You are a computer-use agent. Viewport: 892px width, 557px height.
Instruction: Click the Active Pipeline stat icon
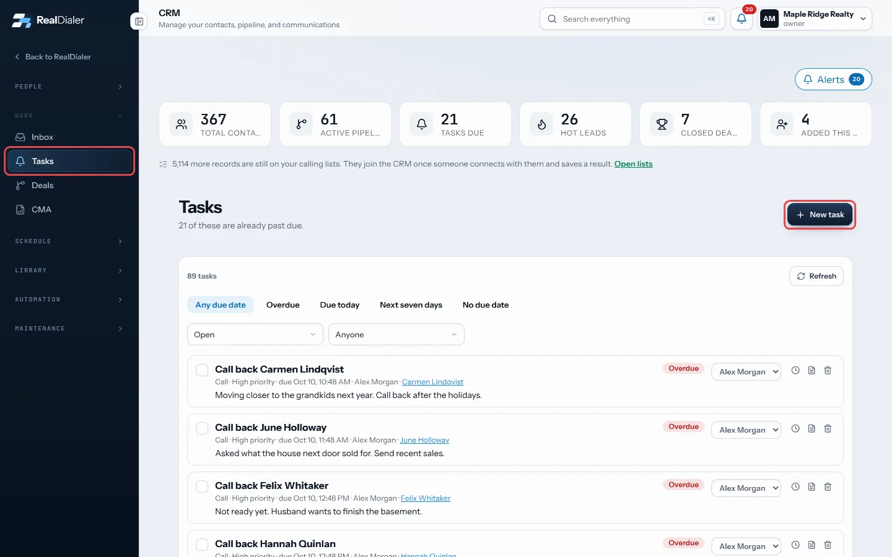pyautogui.click(x=301, y=124)
